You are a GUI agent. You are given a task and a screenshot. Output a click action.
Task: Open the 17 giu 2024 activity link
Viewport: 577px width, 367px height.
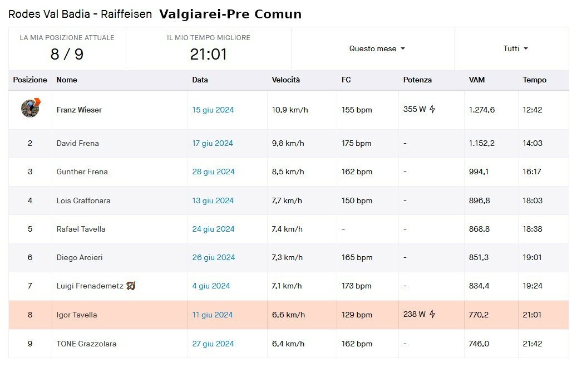coord(213,143)
